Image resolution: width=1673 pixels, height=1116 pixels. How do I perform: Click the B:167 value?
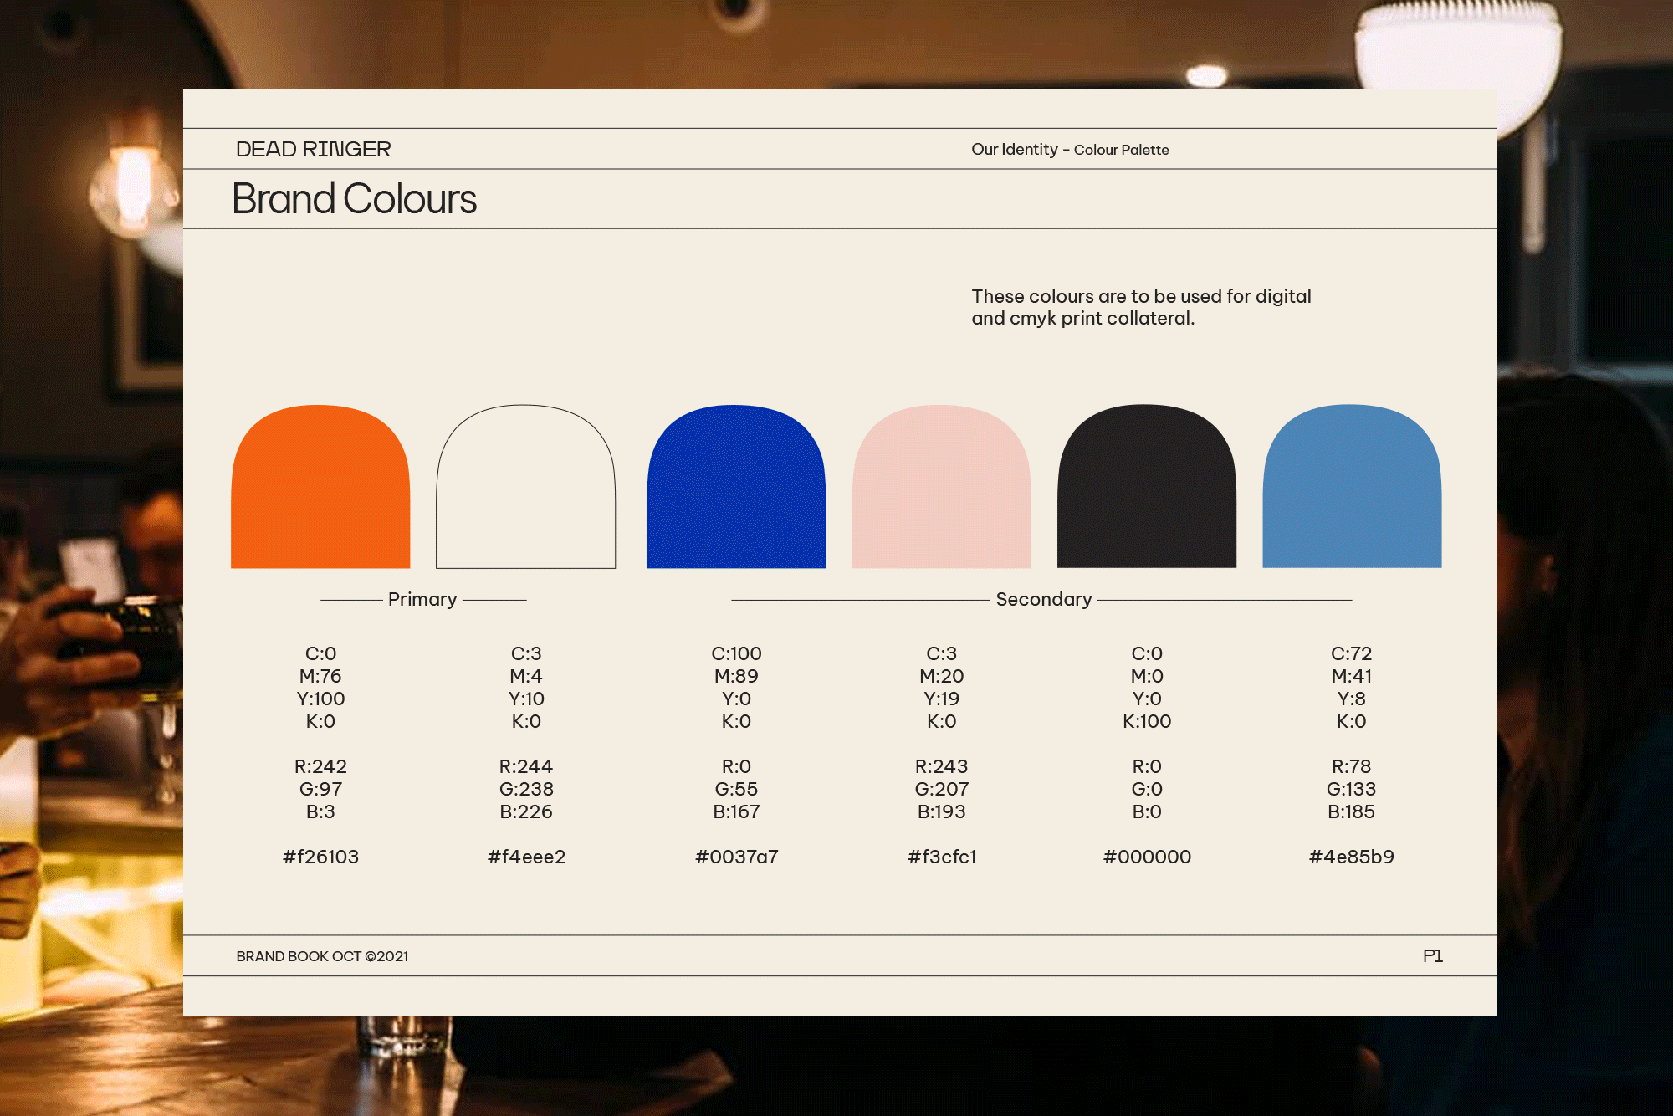pyautogui.click(x=736, y=811)
